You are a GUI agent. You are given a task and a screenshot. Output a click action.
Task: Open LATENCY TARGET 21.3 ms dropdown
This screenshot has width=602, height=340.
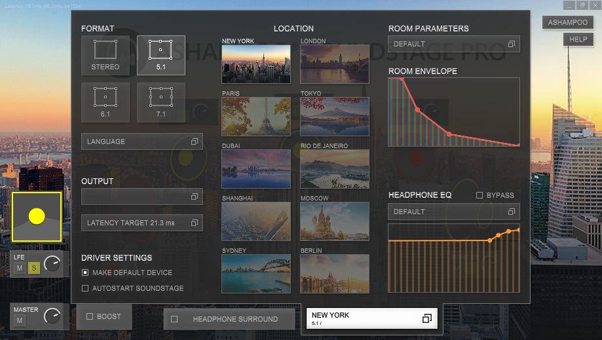pyautogui.click(x=142, y=223)
